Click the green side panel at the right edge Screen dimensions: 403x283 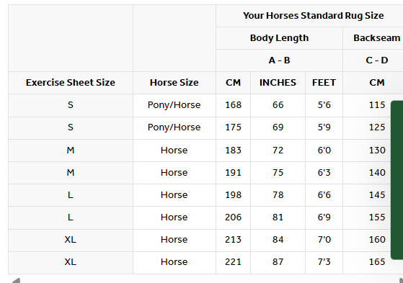tap(397, 180)
